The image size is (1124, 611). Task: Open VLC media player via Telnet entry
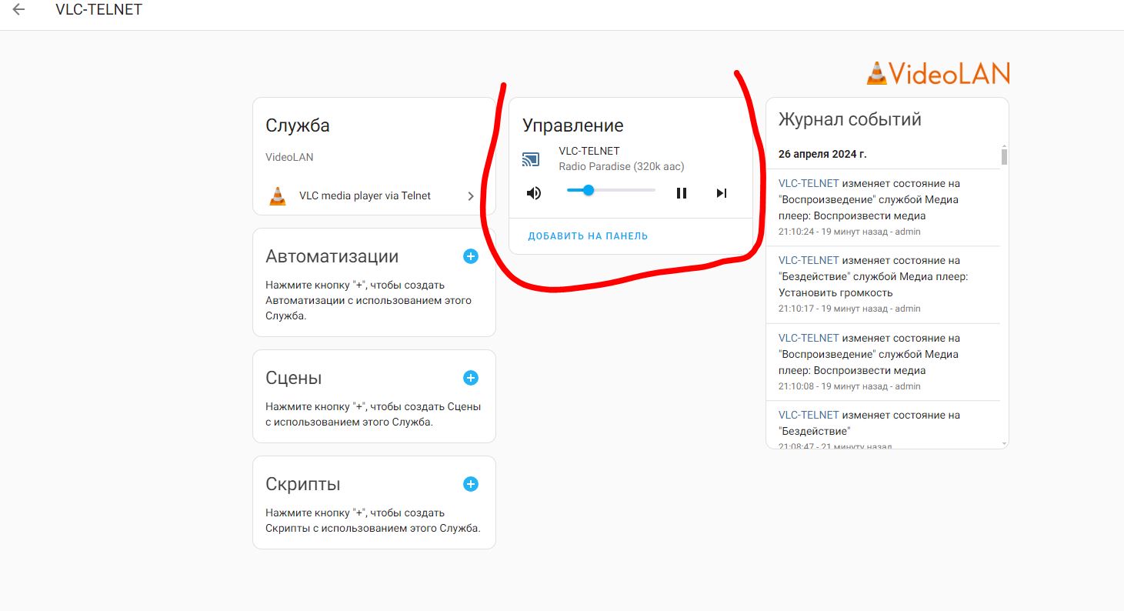pos(374,195)
